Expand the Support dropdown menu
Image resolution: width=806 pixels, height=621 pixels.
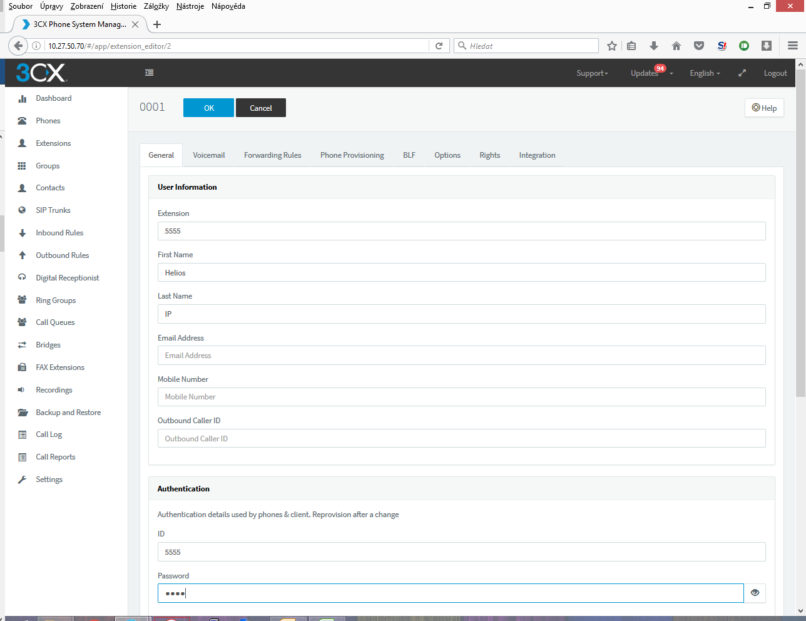coord(592,73)
